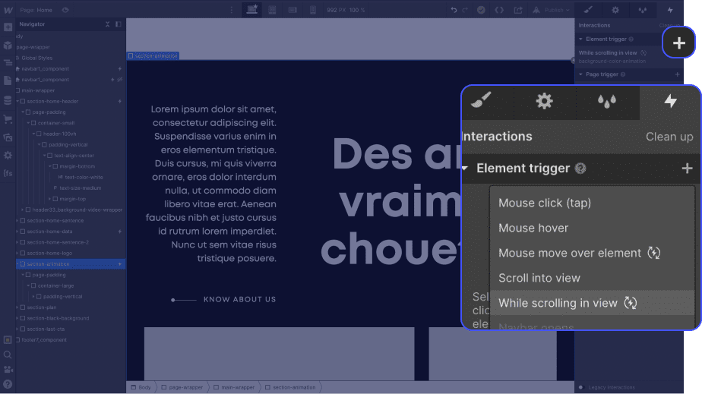702x394 pixels.
Task: Open the three-dot breakpoint options menu
Action: tap(232, 10)
